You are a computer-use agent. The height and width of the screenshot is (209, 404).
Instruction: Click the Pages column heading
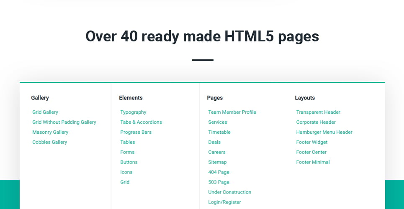pyautogui.click(x=215, y=98)
